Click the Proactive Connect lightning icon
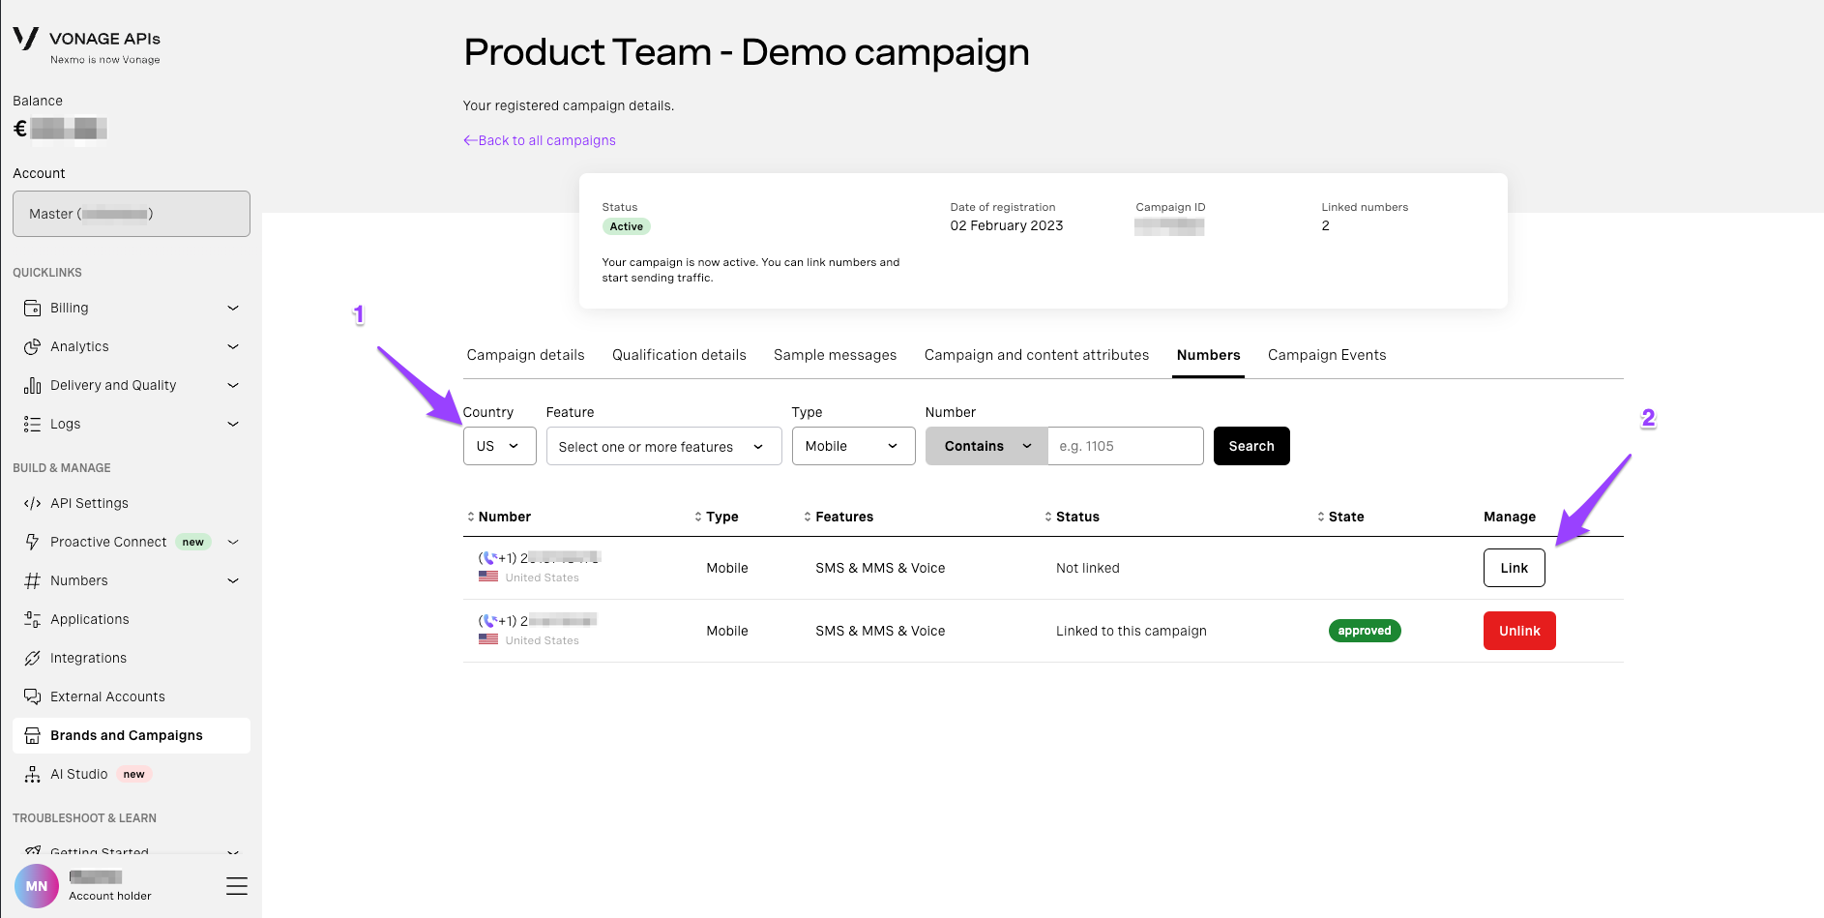Viewport: 1824px width, 918px height. [x=32, y=542]
